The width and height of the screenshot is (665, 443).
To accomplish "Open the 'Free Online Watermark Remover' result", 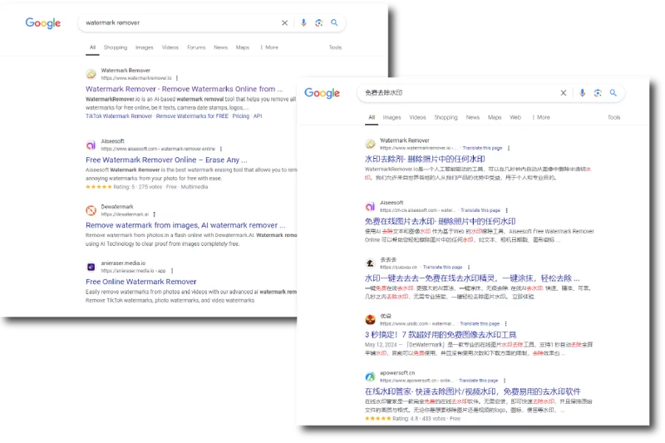I will click(141, 282).
